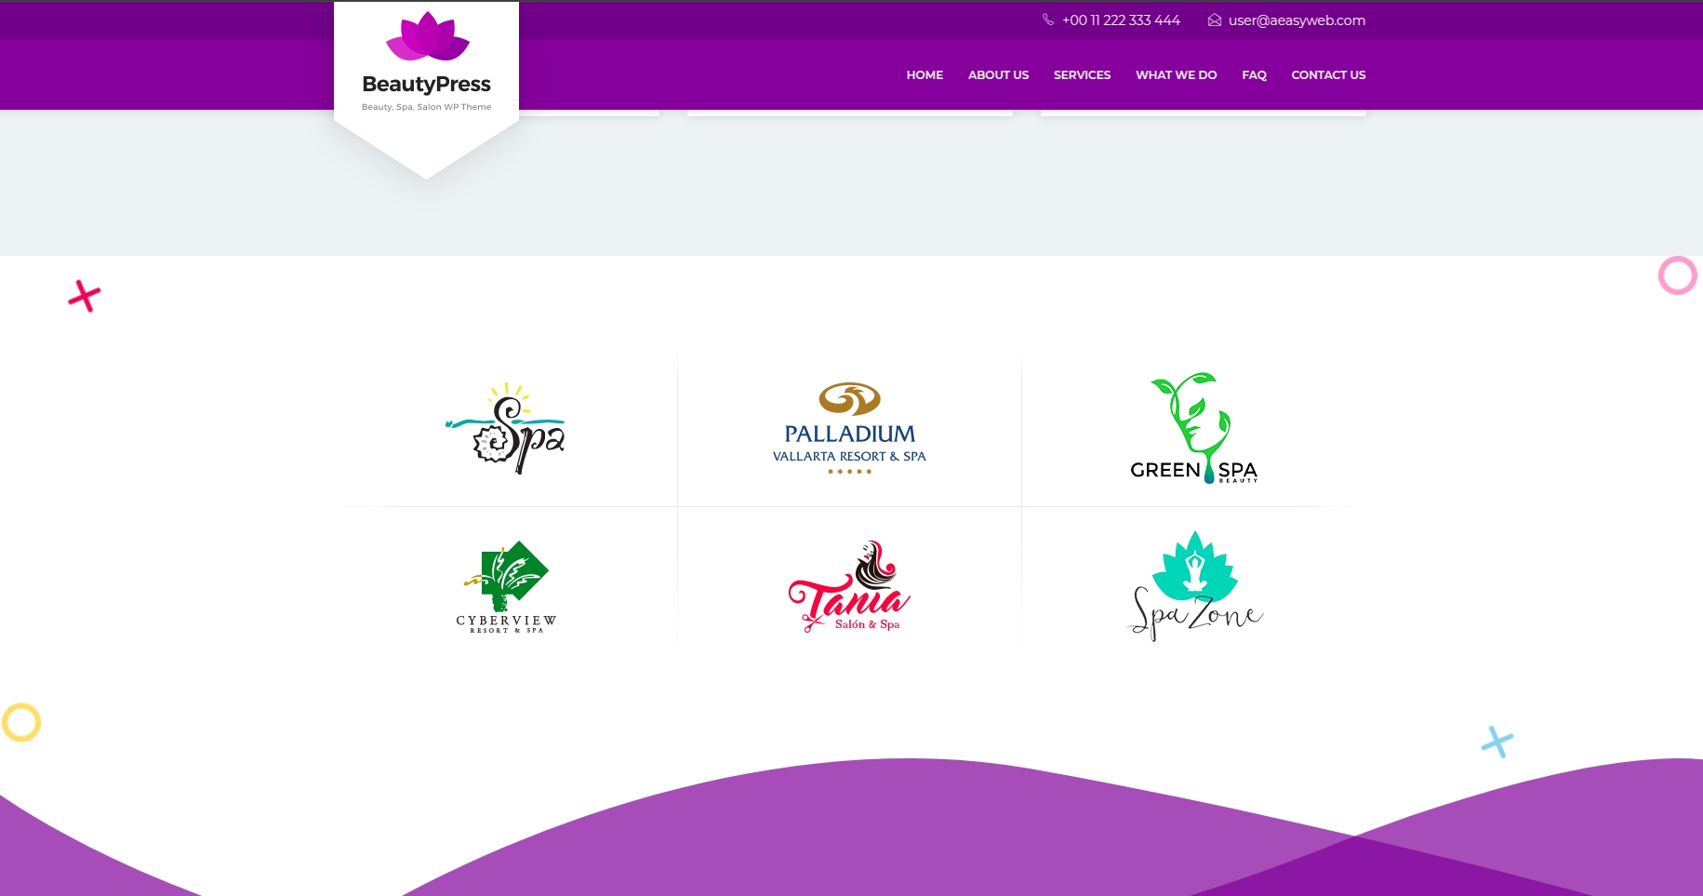The height and width of the screenshot is (896, 1703).
Task: Click the Spa seashell sun logo
Action: click(506, 429)
